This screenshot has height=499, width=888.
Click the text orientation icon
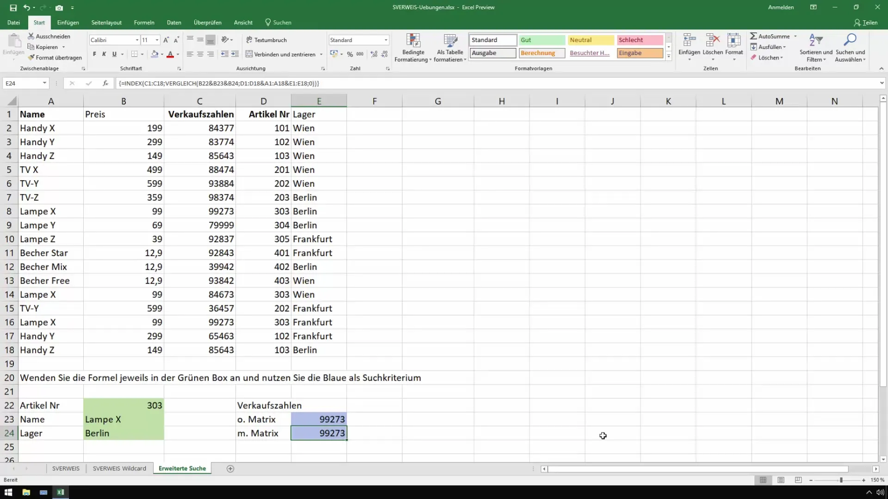click(225, 40)
